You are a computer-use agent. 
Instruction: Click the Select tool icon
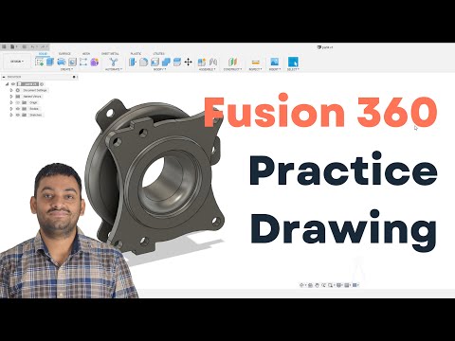[293, 62]
